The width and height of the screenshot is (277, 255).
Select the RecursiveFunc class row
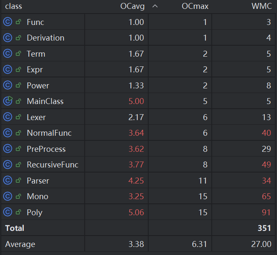pyautogui.click(x=53, y=165)
